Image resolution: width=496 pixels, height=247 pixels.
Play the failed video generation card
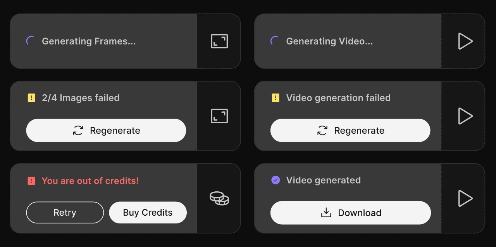coord(465,116)
